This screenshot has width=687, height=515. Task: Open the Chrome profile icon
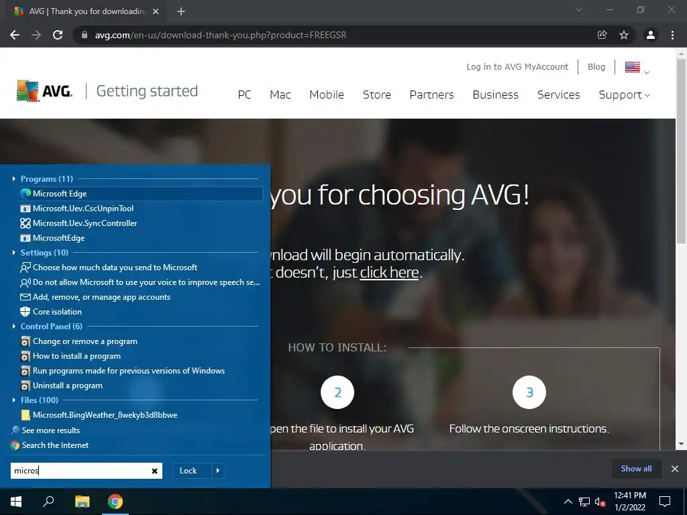[651, 35]
